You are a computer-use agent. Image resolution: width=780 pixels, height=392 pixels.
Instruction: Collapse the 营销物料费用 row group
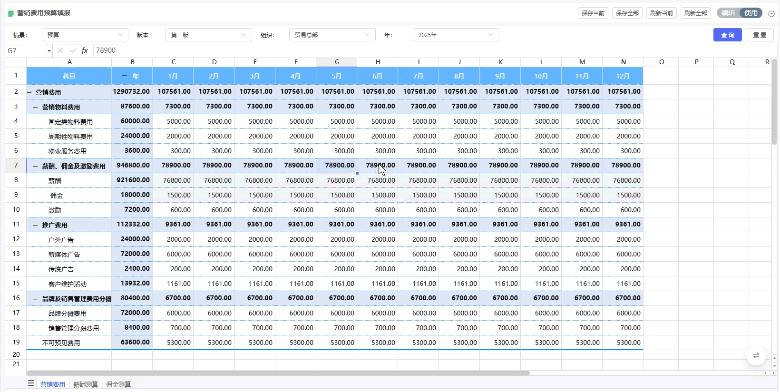coord(36,107)
